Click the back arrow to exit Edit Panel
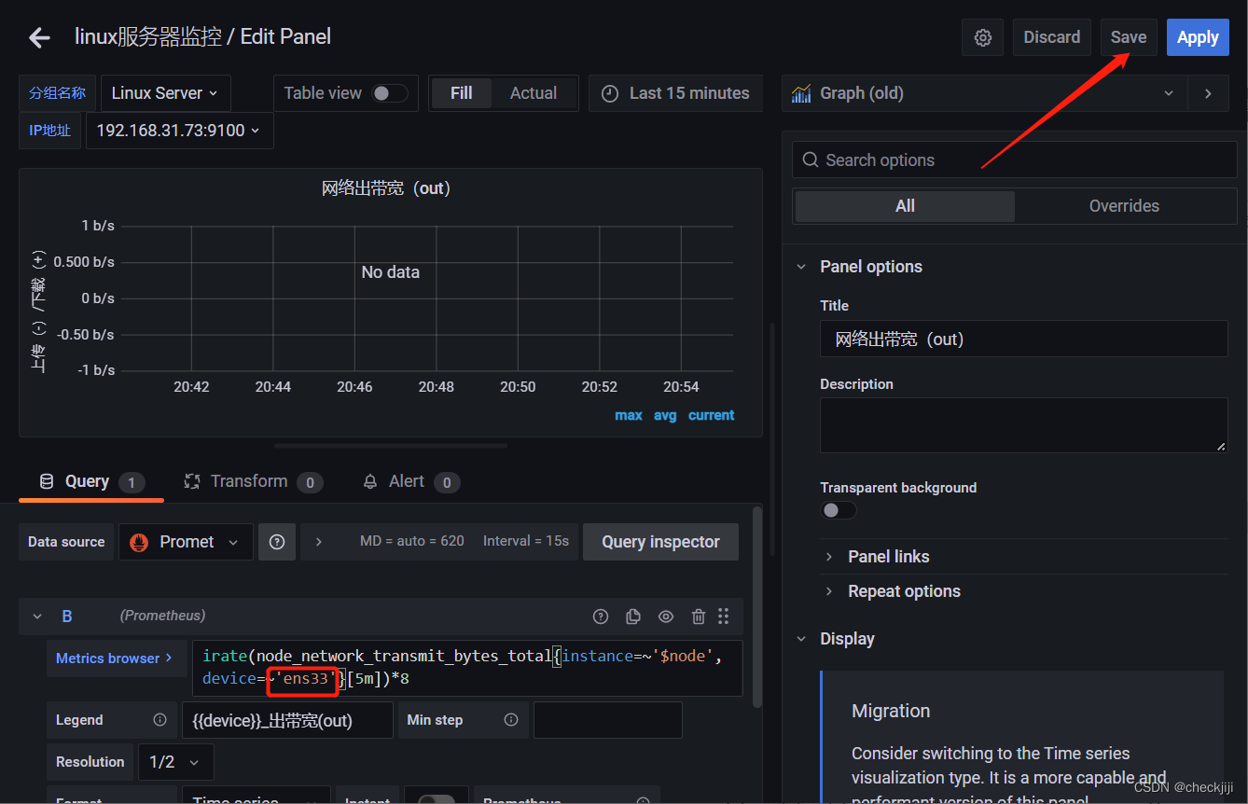Viewport: 1248px width, 804px height. point(38,36)
